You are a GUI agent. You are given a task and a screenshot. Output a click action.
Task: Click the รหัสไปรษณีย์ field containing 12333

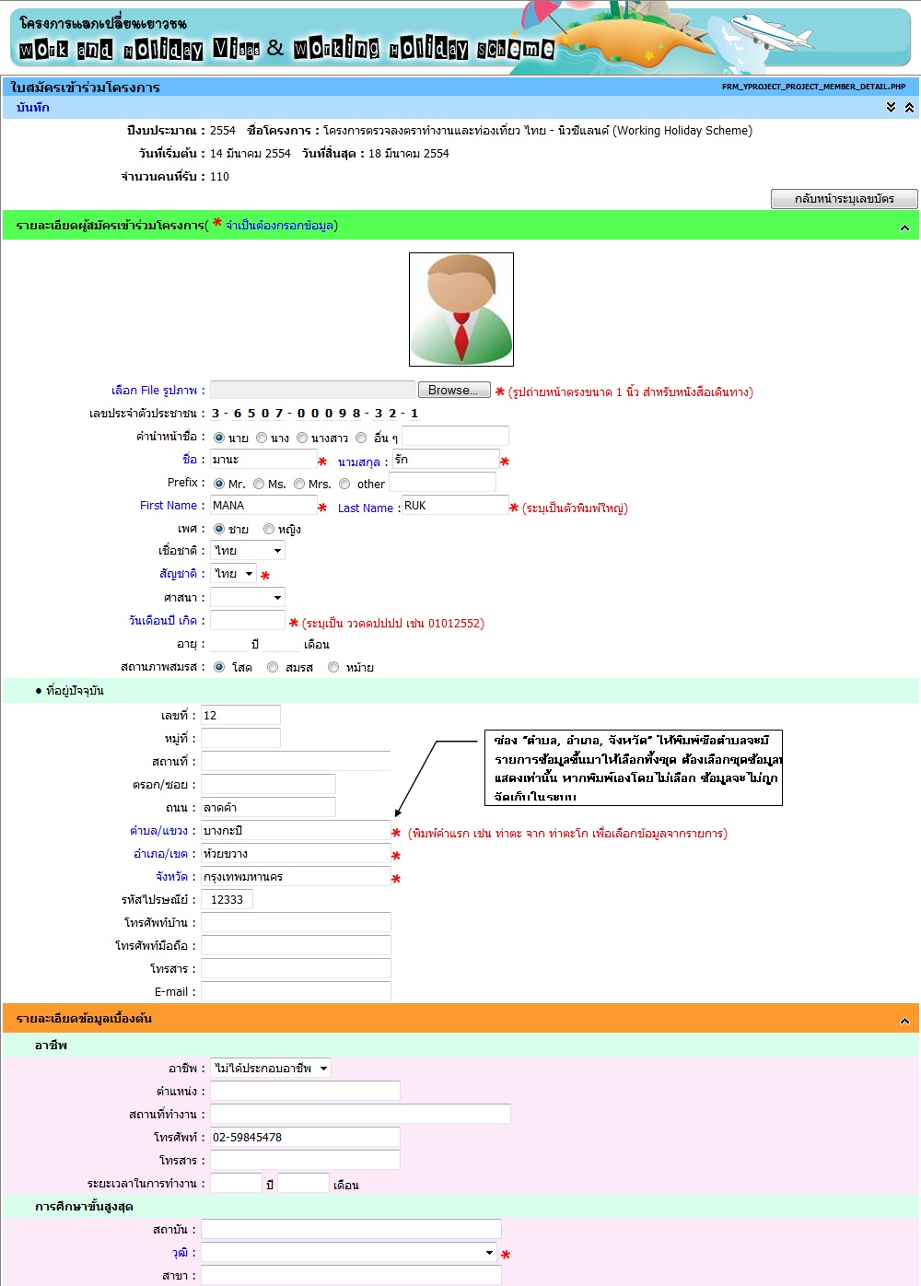tap(227, 899)
